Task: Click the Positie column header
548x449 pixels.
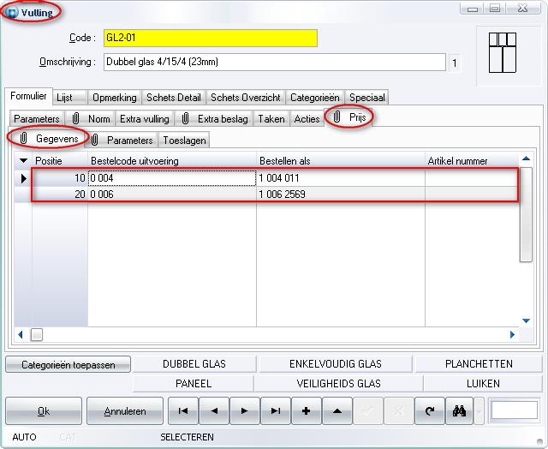Action: (x=60, y=161)
